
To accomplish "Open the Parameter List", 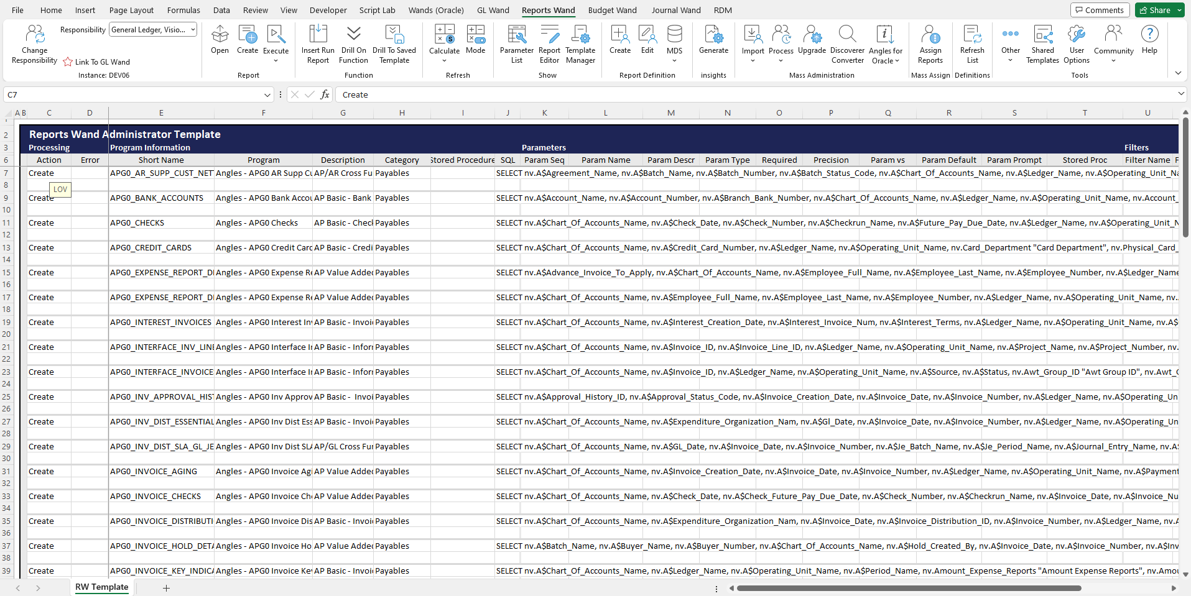I will pos(516,44).
